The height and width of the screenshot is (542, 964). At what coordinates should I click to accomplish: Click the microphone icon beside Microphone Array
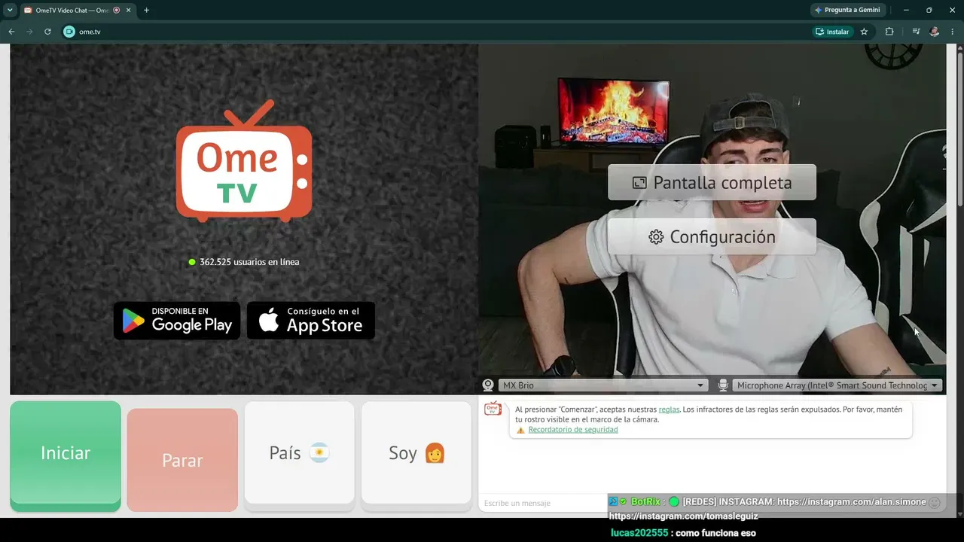(x=723, y=385)
